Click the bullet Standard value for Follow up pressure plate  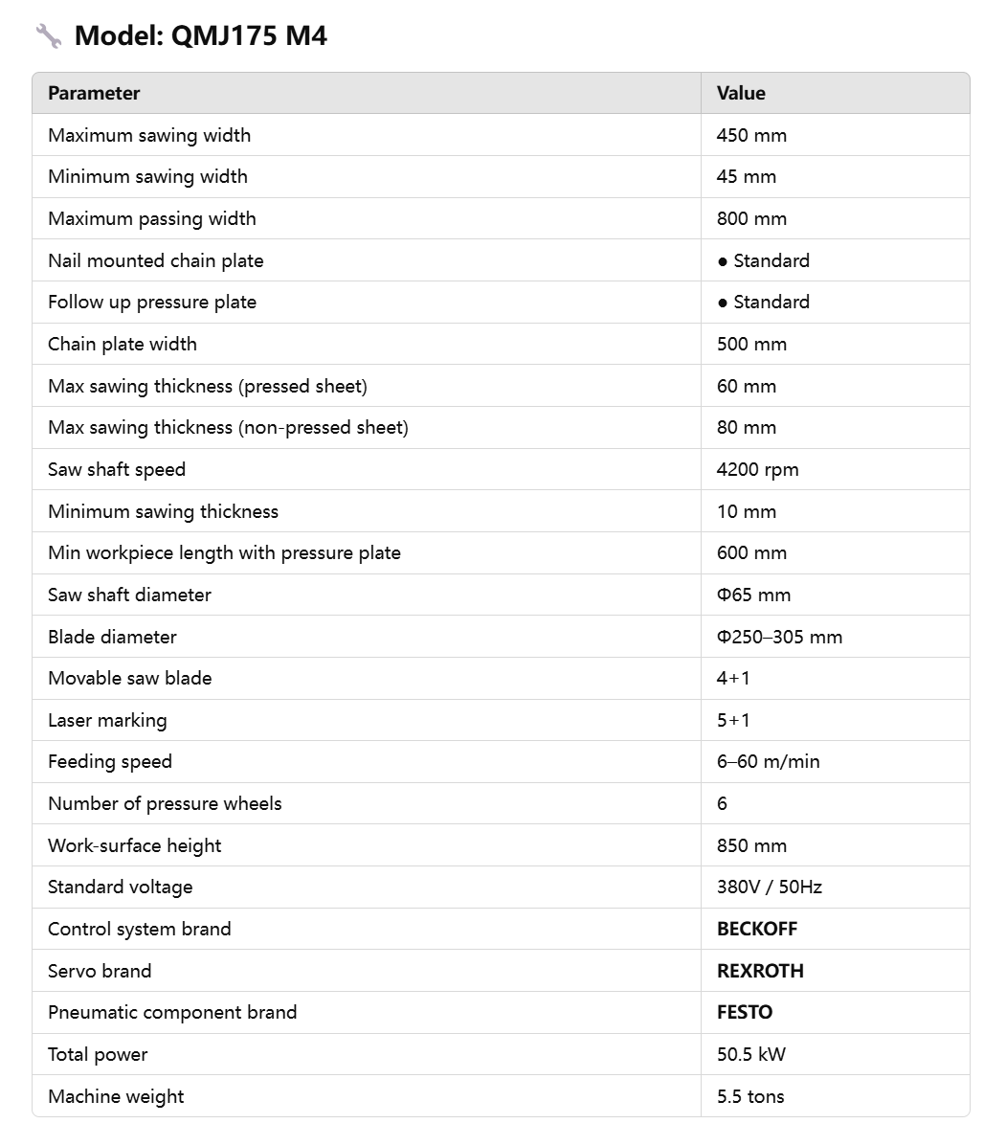764,302
